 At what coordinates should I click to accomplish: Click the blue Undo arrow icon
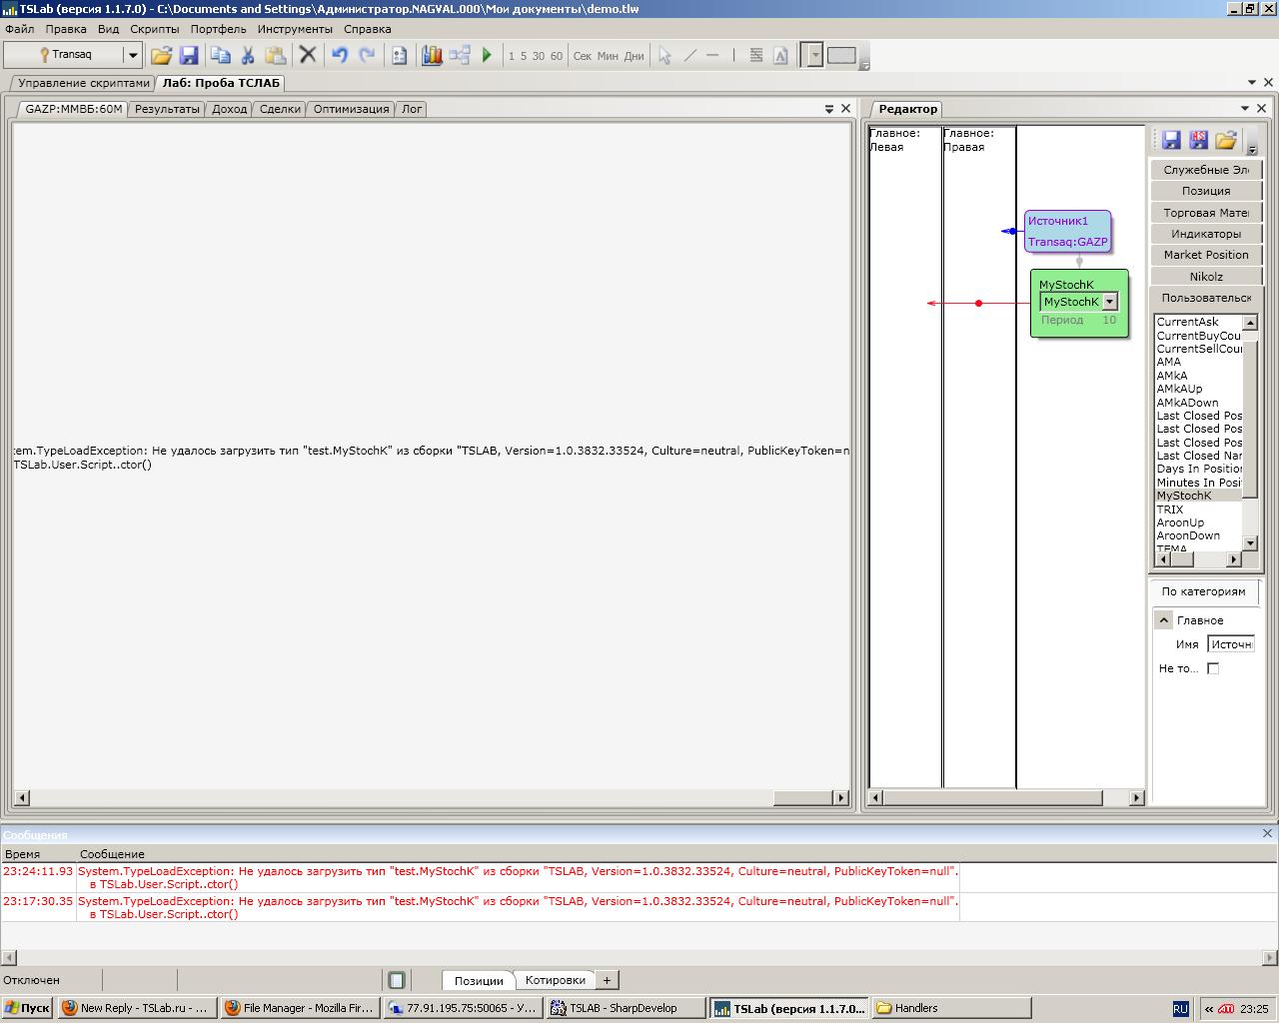(340, 56)
